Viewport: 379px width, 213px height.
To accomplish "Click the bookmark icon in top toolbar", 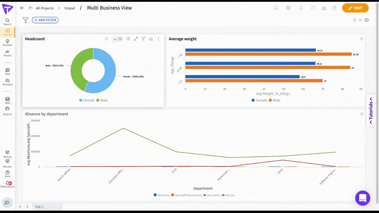I will coord(276,8).
